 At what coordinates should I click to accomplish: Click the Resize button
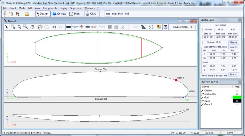click(x=234, y=43)
